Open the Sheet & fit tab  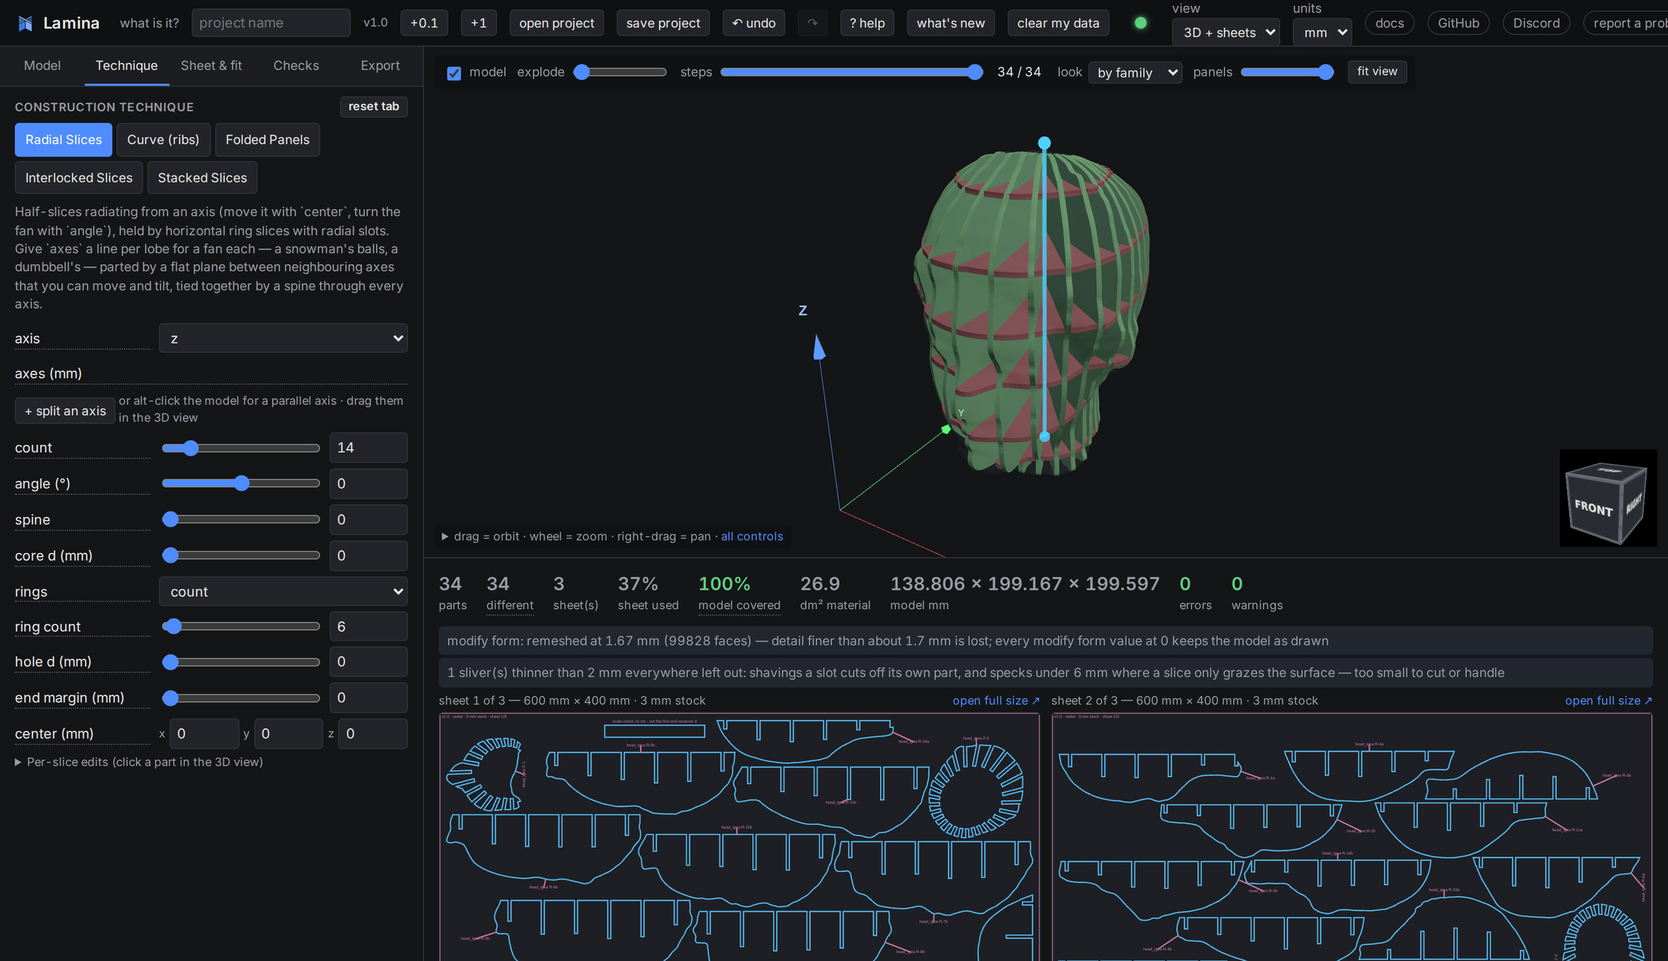[211, 65]
